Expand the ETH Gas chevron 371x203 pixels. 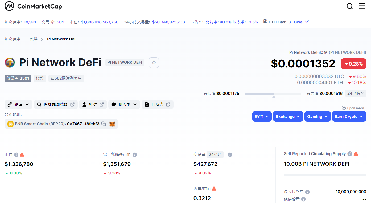pyautogui.click(x=307, y=22)
